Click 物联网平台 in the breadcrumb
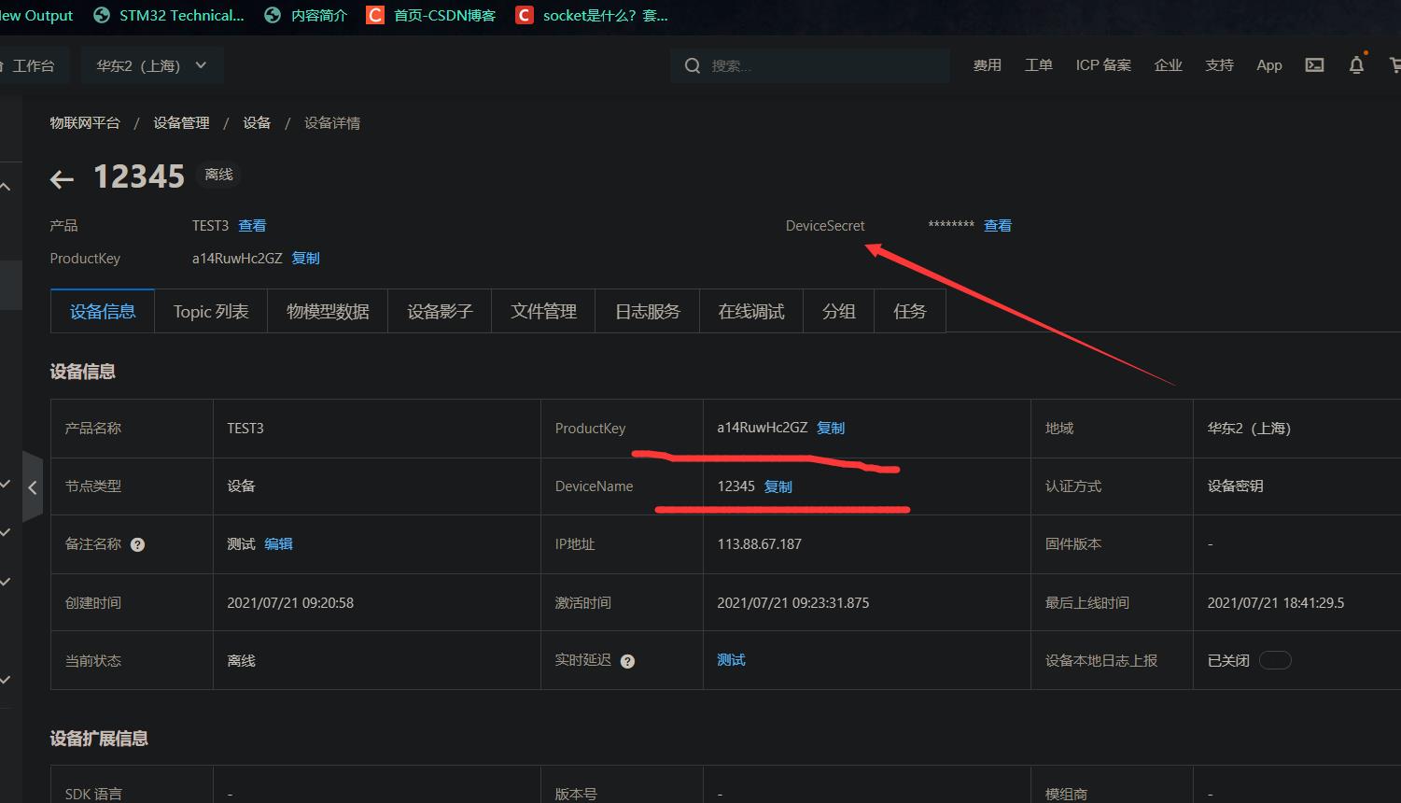Viewport: 1401px width, 803px height. pos(85,123)
